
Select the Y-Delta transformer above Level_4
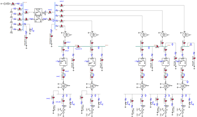pyautogui.click(x=66, y=35)
